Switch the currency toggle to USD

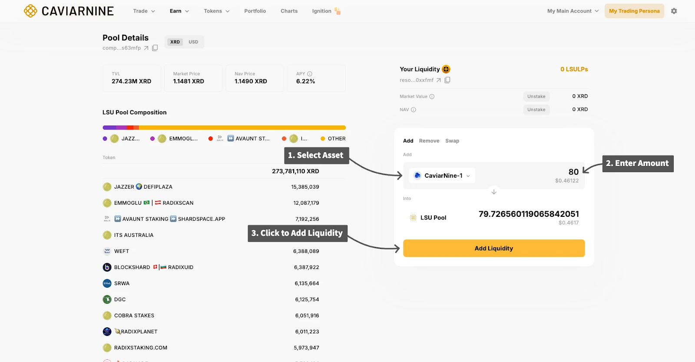193,42
